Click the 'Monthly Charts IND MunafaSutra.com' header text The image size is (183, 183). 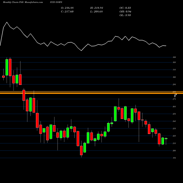[23, 2]
